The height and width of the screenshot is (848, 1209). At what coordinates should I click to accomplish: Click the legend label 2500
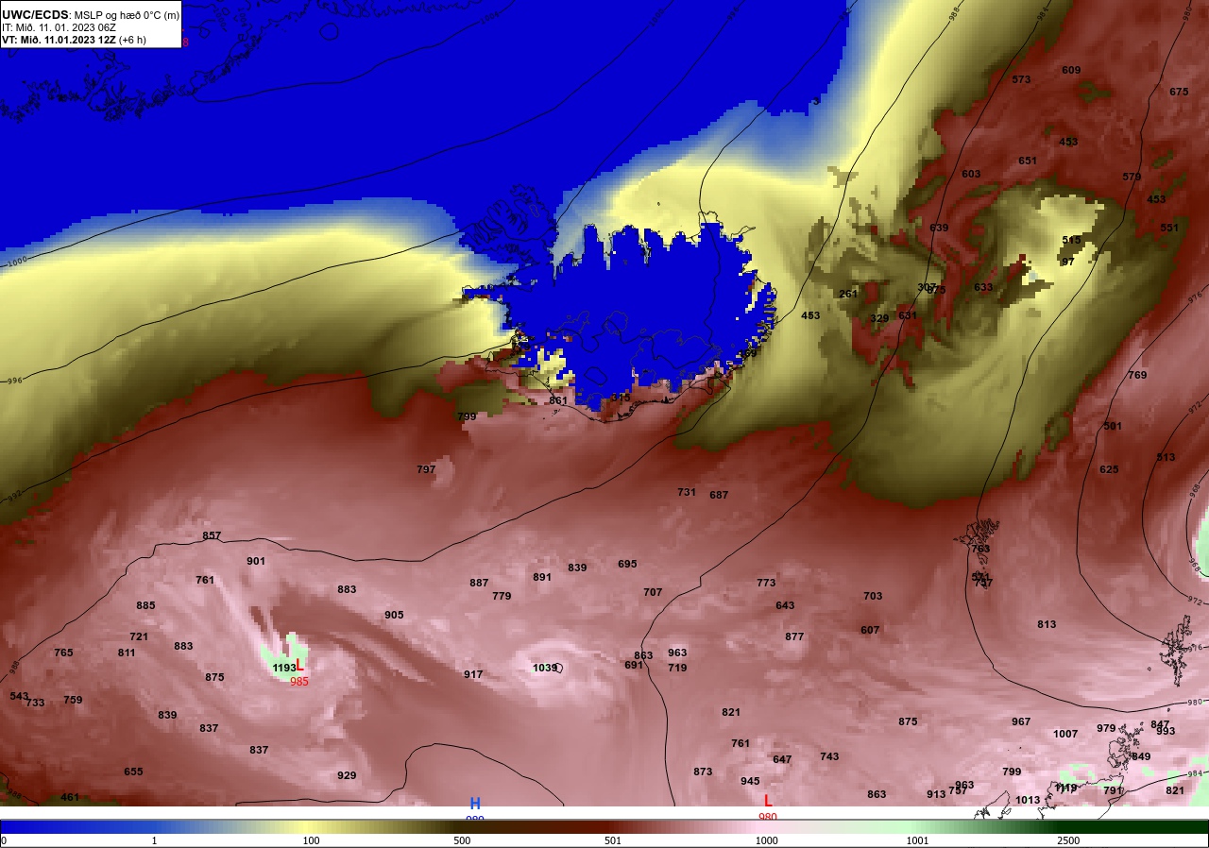click(x=1068, y=840)
